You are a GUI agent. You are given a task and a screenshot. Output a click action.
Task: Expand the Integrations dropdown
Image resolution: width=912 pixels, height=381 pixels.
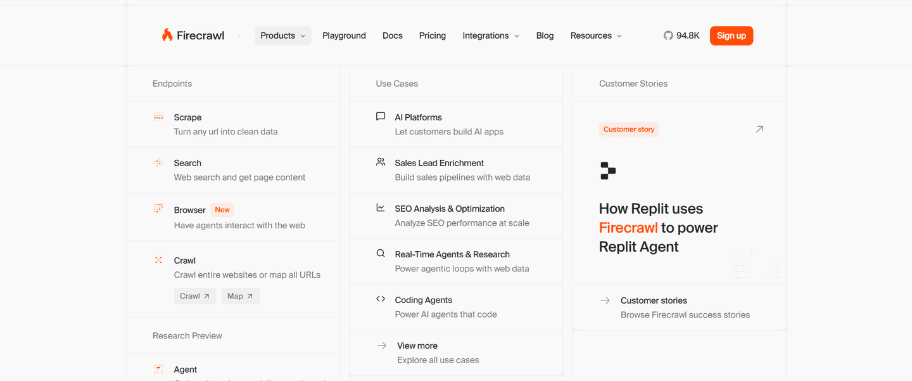pos(491,36)
